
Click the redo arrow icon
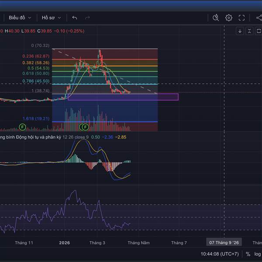click(x=87, y=17)
